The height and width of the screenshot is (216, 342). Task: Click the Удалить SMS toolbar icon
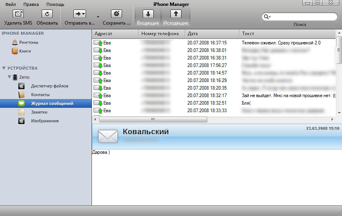18,14
